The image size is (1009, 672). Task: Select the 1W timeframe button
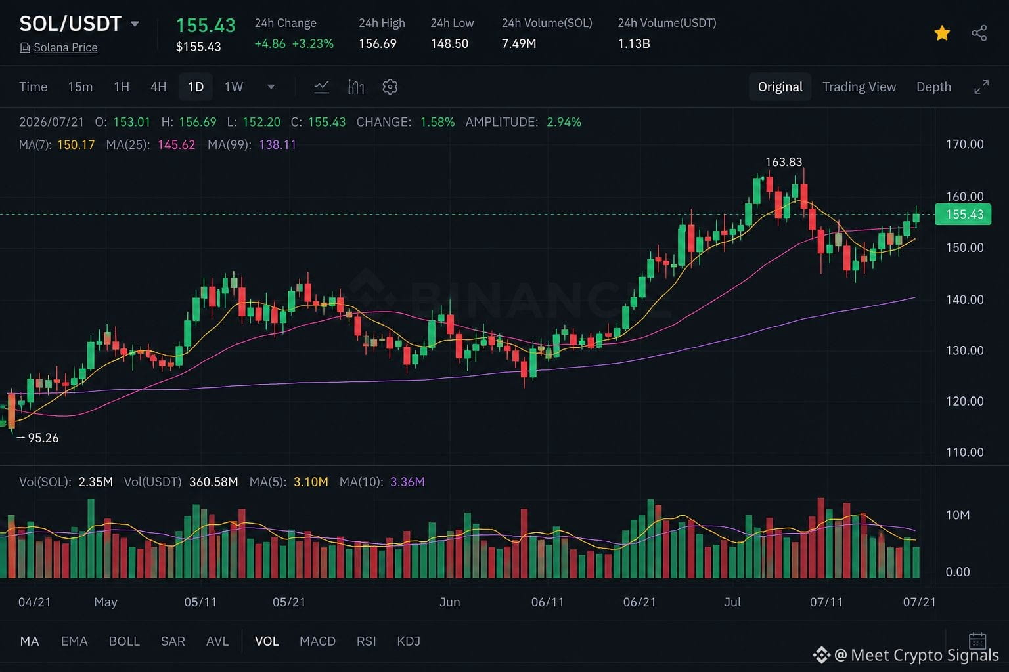click(234, 87)
